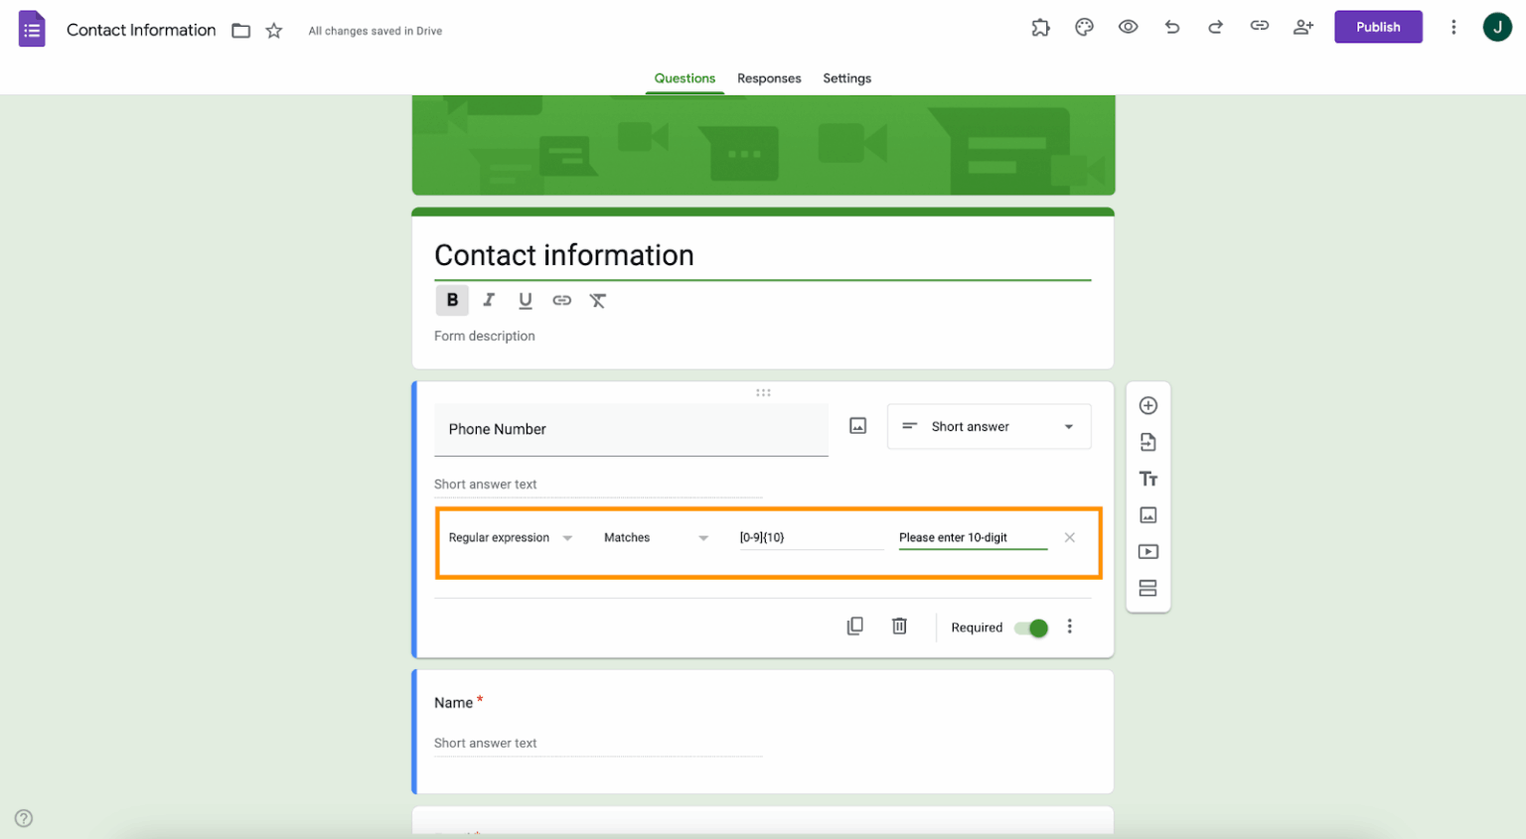Add a video to the form
This screenshot has width=1526, height=839.
click(1147, 551)
